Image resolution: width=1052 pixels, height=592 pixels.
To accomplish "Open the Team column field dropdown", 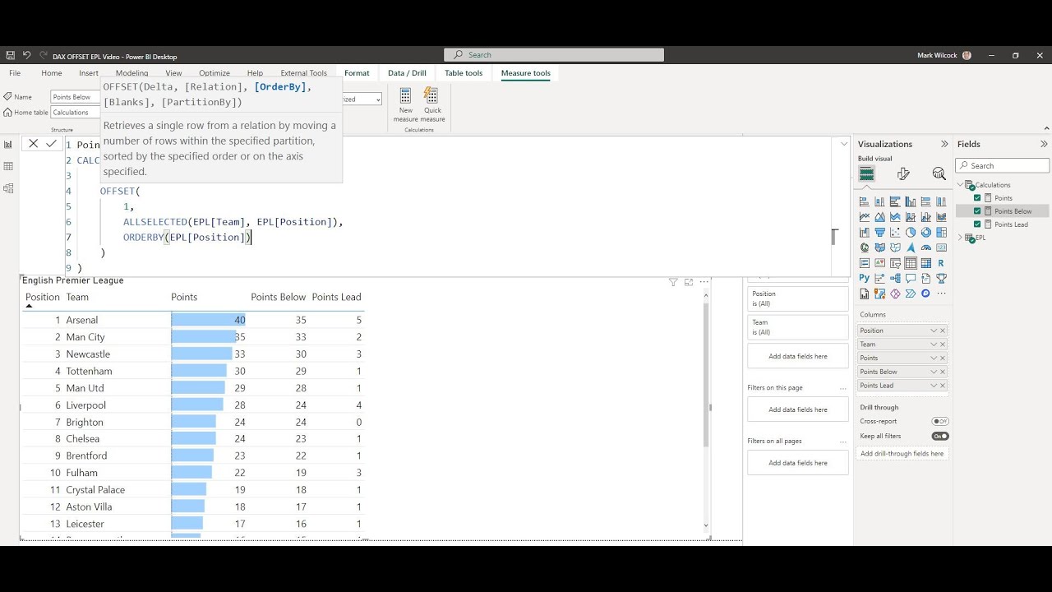I will point(934,345).
